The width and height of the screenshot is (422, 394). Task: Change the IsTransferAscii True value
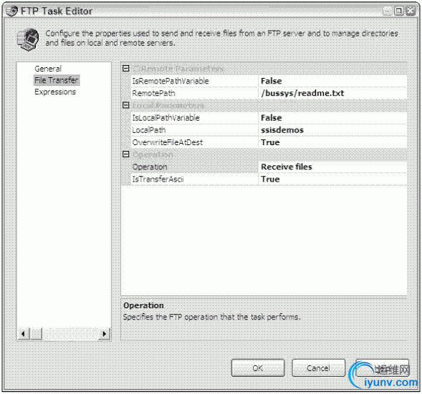pyautogui.click(x=332, y=179)
